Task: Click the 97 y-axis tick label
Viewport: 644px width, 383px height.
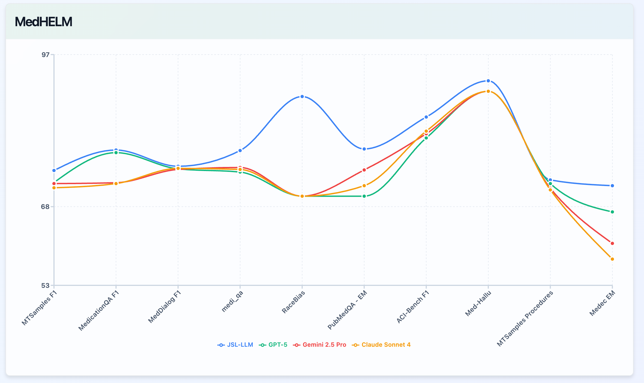Action: 46,55
